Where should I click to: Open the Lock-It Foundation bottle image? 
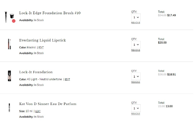coord(9,76)
